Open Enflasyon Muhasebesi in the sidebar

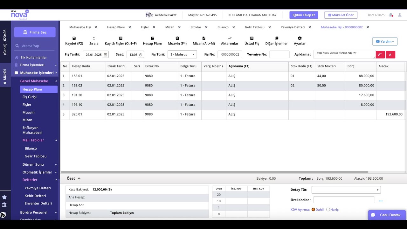(x=32, y=130)
